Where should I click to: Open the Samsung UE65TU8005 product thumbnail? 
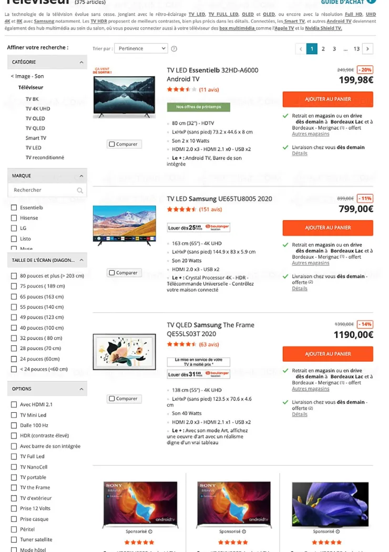[x=124, y=224]
